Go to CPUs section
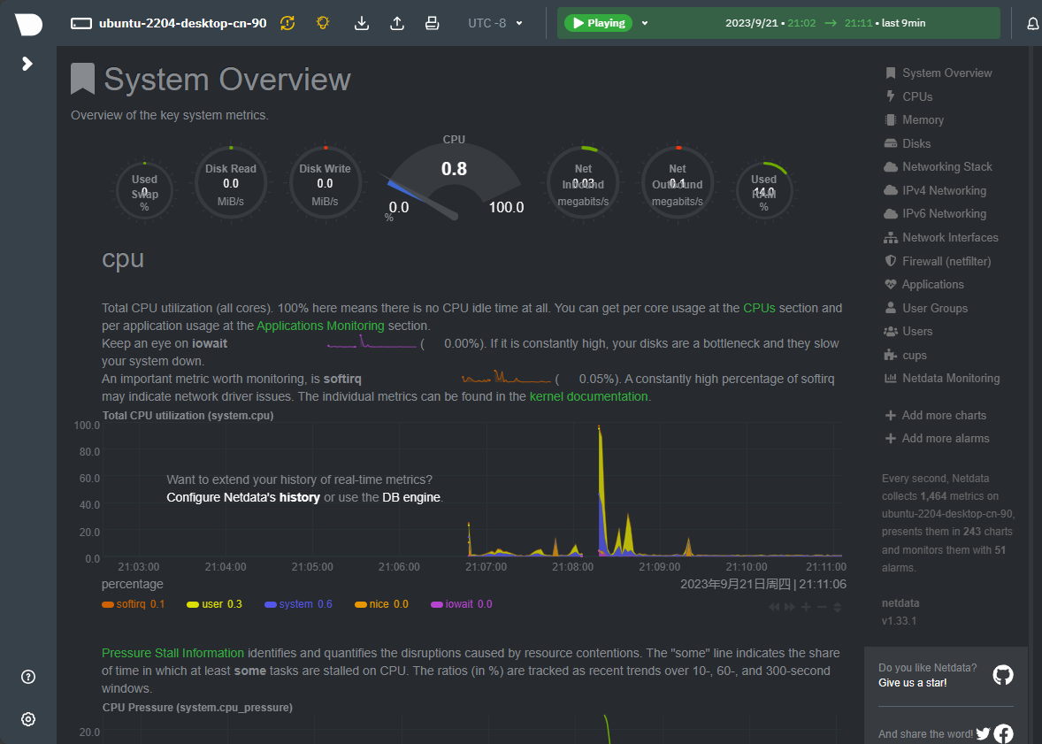This screenshot has height=744, width=1042. 908,96
